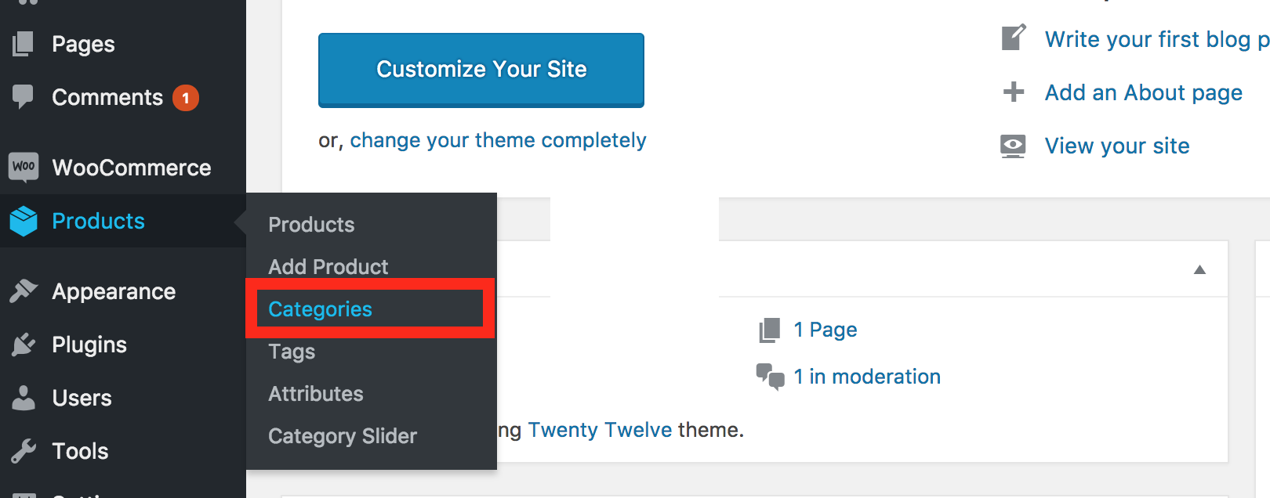Screen dimensions: 1270x498
Task: Click the Products box icon
Action: coord(24,221)
